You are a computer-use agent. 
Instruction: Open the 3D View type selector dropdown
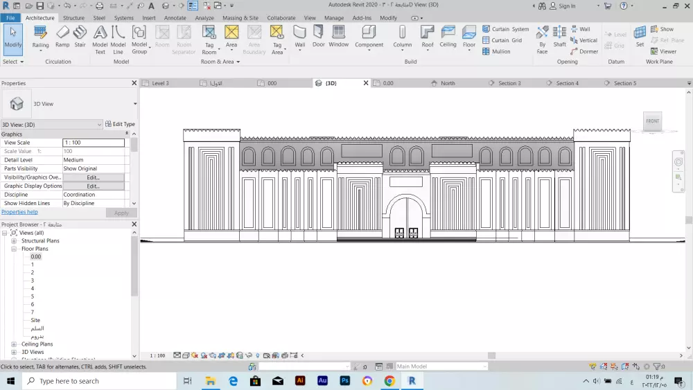134,104
